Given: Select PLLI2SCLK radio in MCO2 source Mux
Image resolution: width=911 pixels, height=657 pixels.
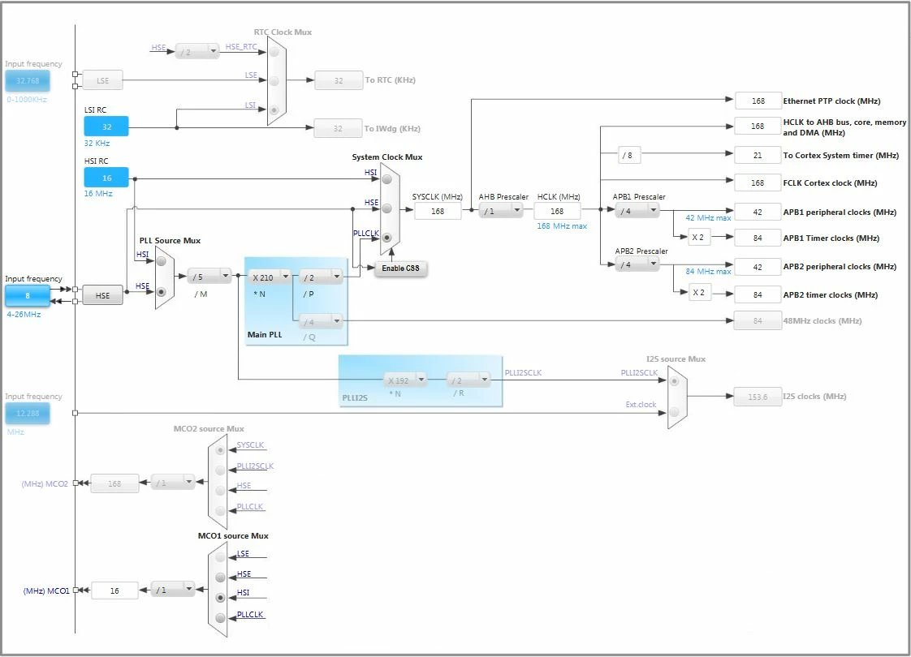Looking at the screenshot, I should pyautogui.click(x=220, y=470).
